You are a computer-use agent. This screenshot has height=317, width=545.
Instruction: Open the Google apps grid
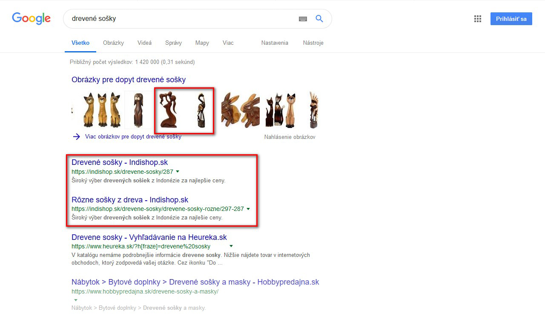478,19
